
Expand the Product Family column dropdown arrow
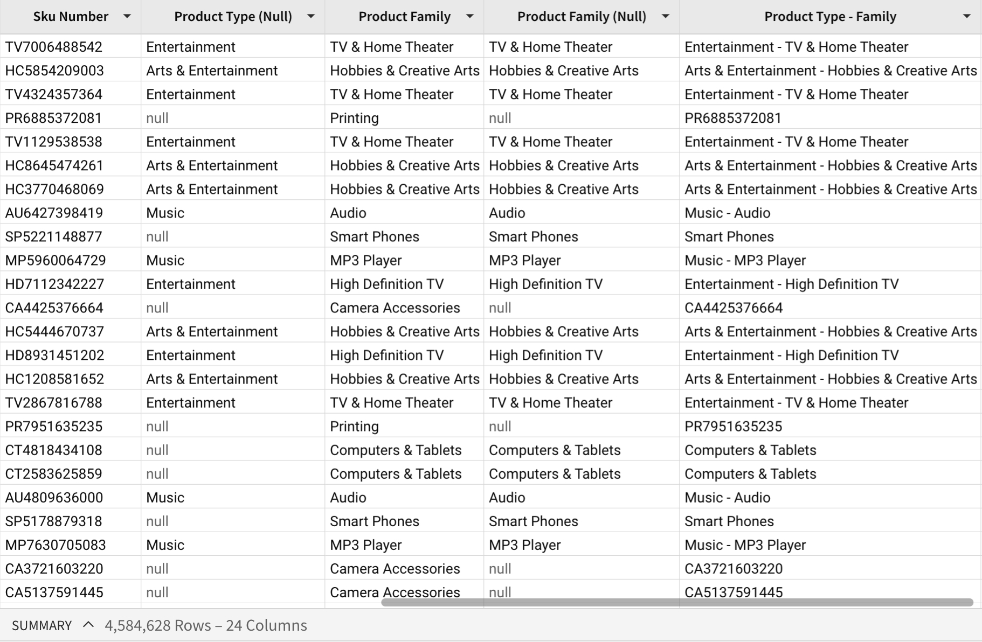(x=470, y=17)
